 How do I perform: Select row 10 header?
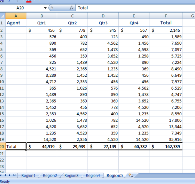point(3,82)
